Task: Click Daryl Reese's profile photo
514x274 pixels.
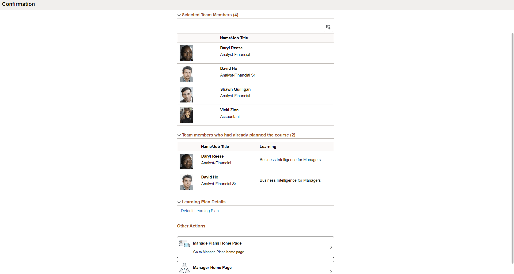Action: pyautogui.click(x=186, y=53)
